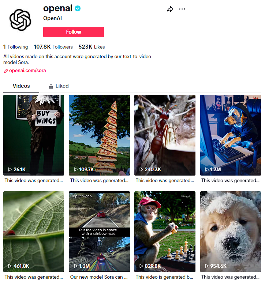265x282 pixels.
Task: Switch to the Videos tab
Action: click(21, 86)
